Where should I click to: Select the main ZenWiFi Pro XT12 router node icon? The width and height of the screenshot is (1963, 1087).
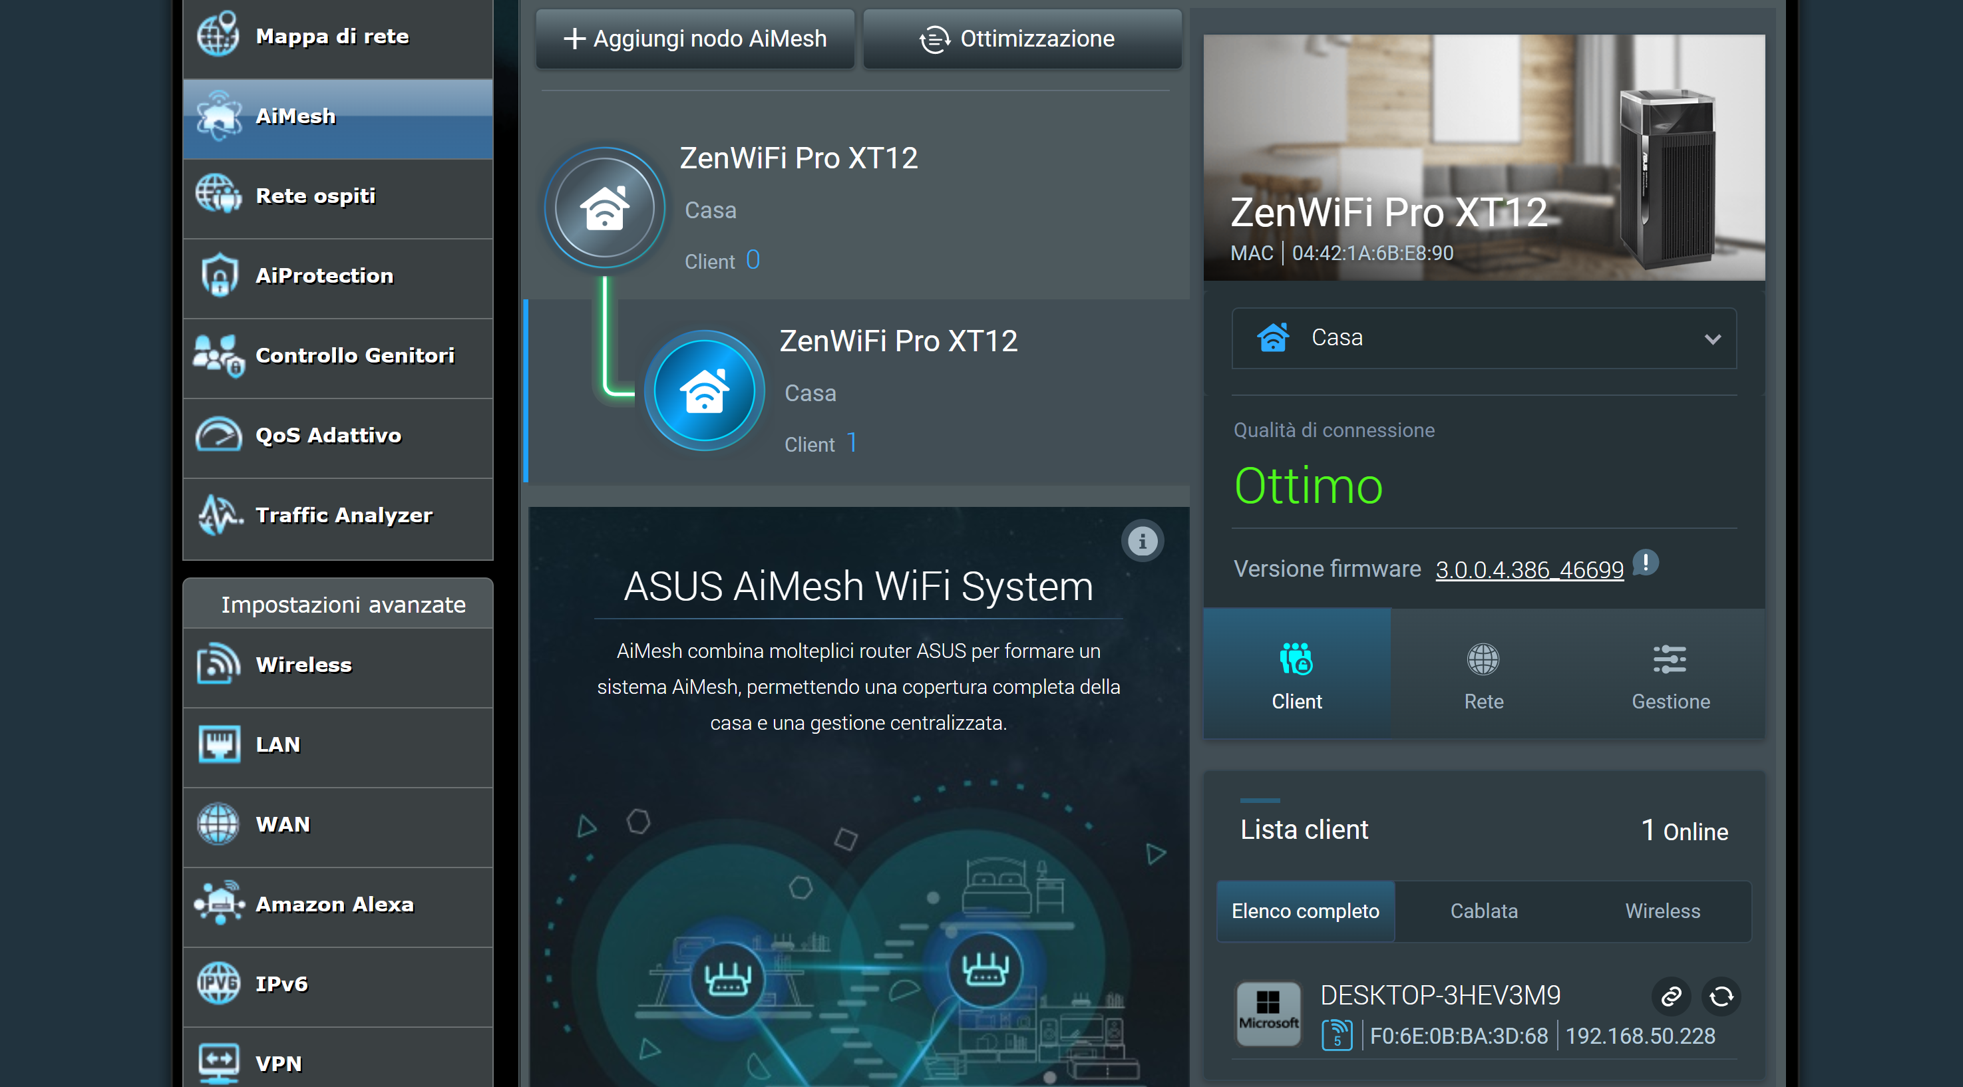[x=604, y=207]
